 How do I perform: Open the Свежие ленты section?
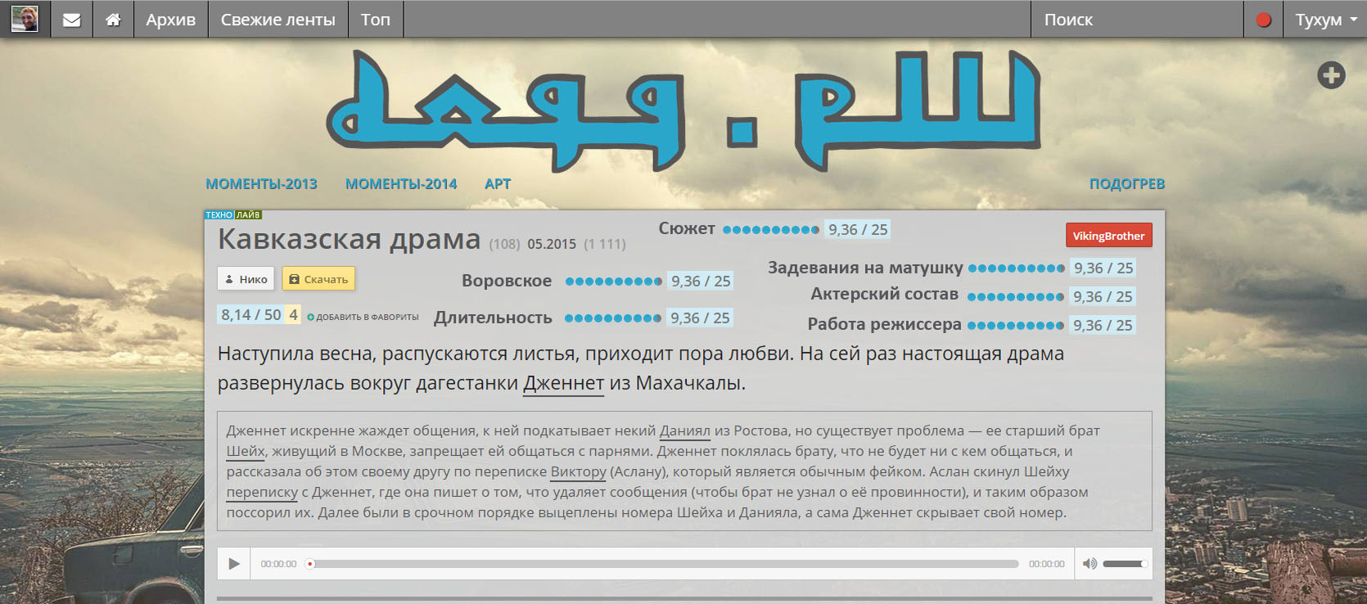point(278,20)
